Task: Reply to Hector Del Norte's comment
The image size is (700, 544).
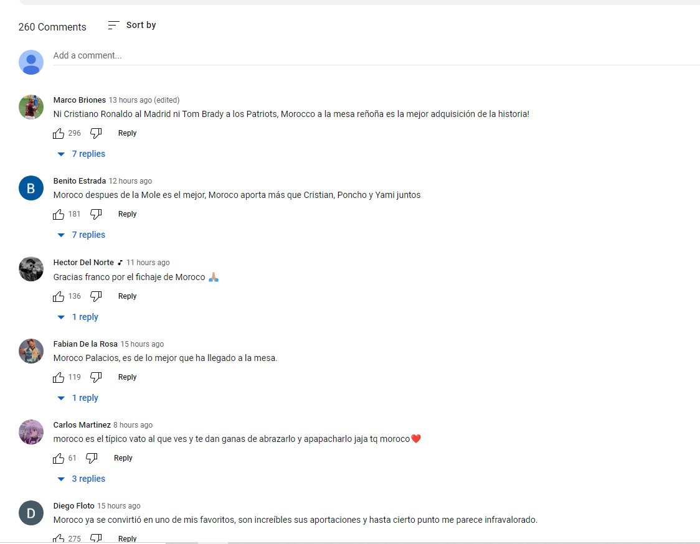Action: coord(127,296)
